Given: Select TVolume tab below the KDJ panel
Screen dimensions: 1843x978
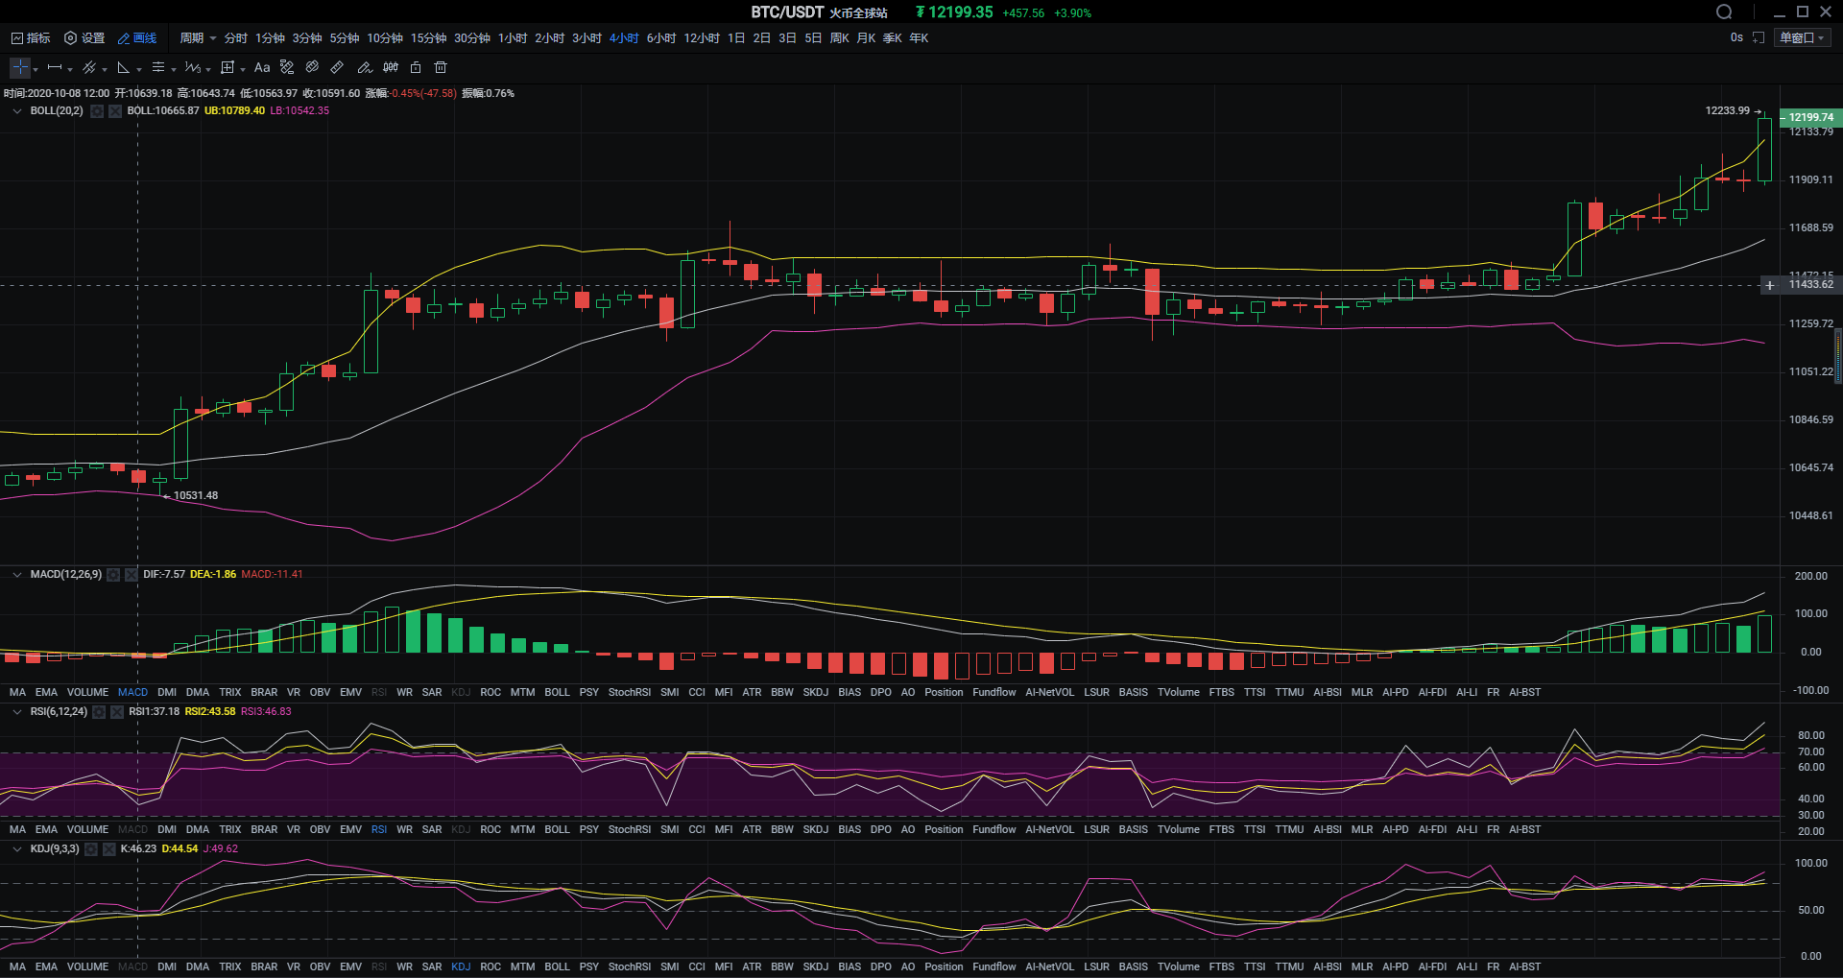Looking at the screenshot, I should coord(1178,966).
